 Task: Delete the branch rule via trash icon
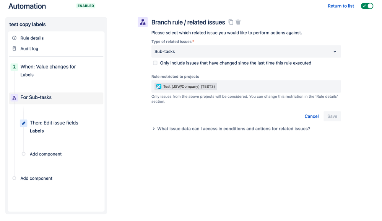(238, 22)
